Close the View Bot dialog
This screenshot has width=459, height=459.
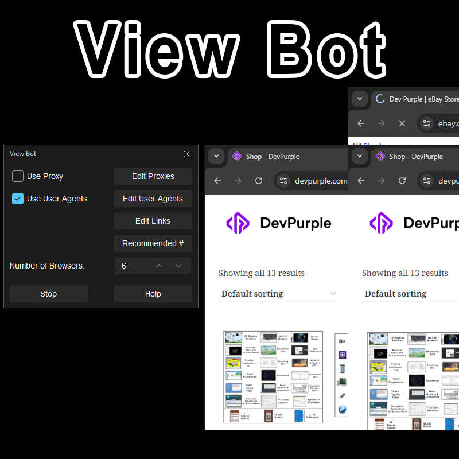pyautogui.click(x=186, y=154)
